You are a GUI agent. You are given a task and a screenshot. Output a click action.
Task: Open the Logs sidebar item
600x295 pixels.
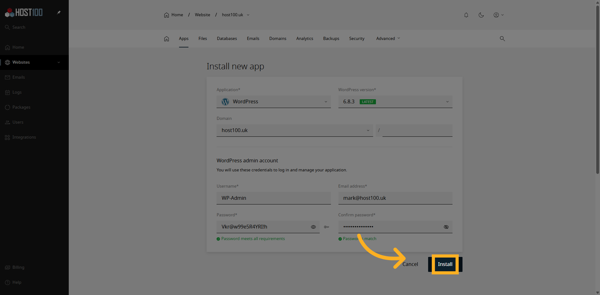point(34,92)
